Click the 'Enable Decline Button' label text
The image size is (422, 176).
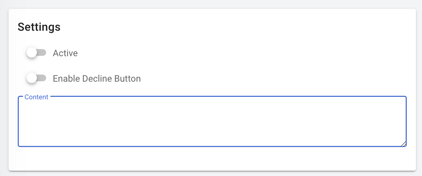click(96, 78)
